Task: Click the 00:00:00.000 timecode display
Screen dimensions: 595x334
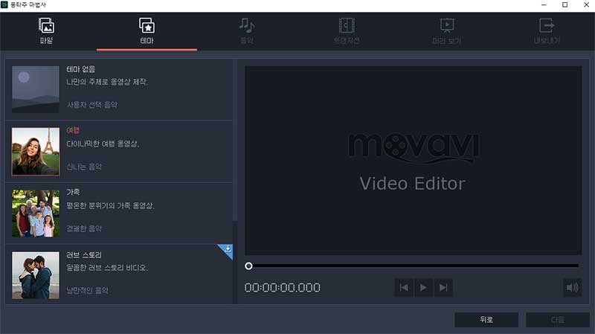Action: click(x=283, y=288)
